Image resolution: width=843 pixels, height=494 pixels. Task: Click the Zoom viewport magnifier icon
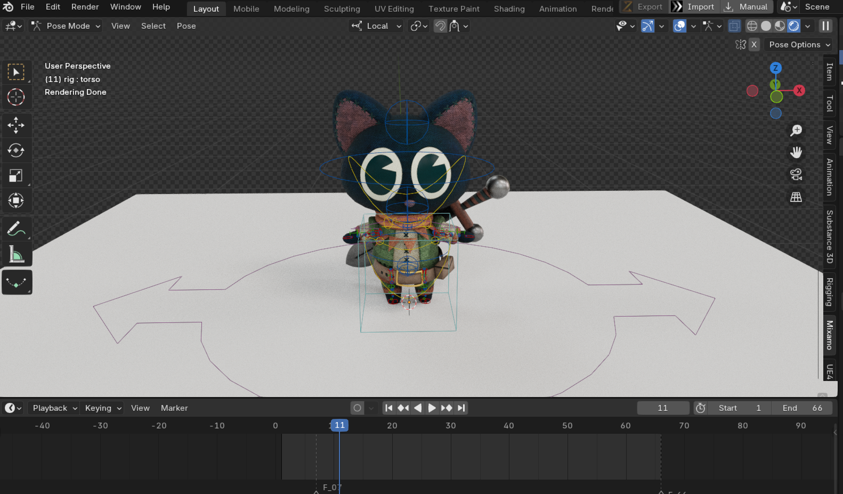(796, 131)
